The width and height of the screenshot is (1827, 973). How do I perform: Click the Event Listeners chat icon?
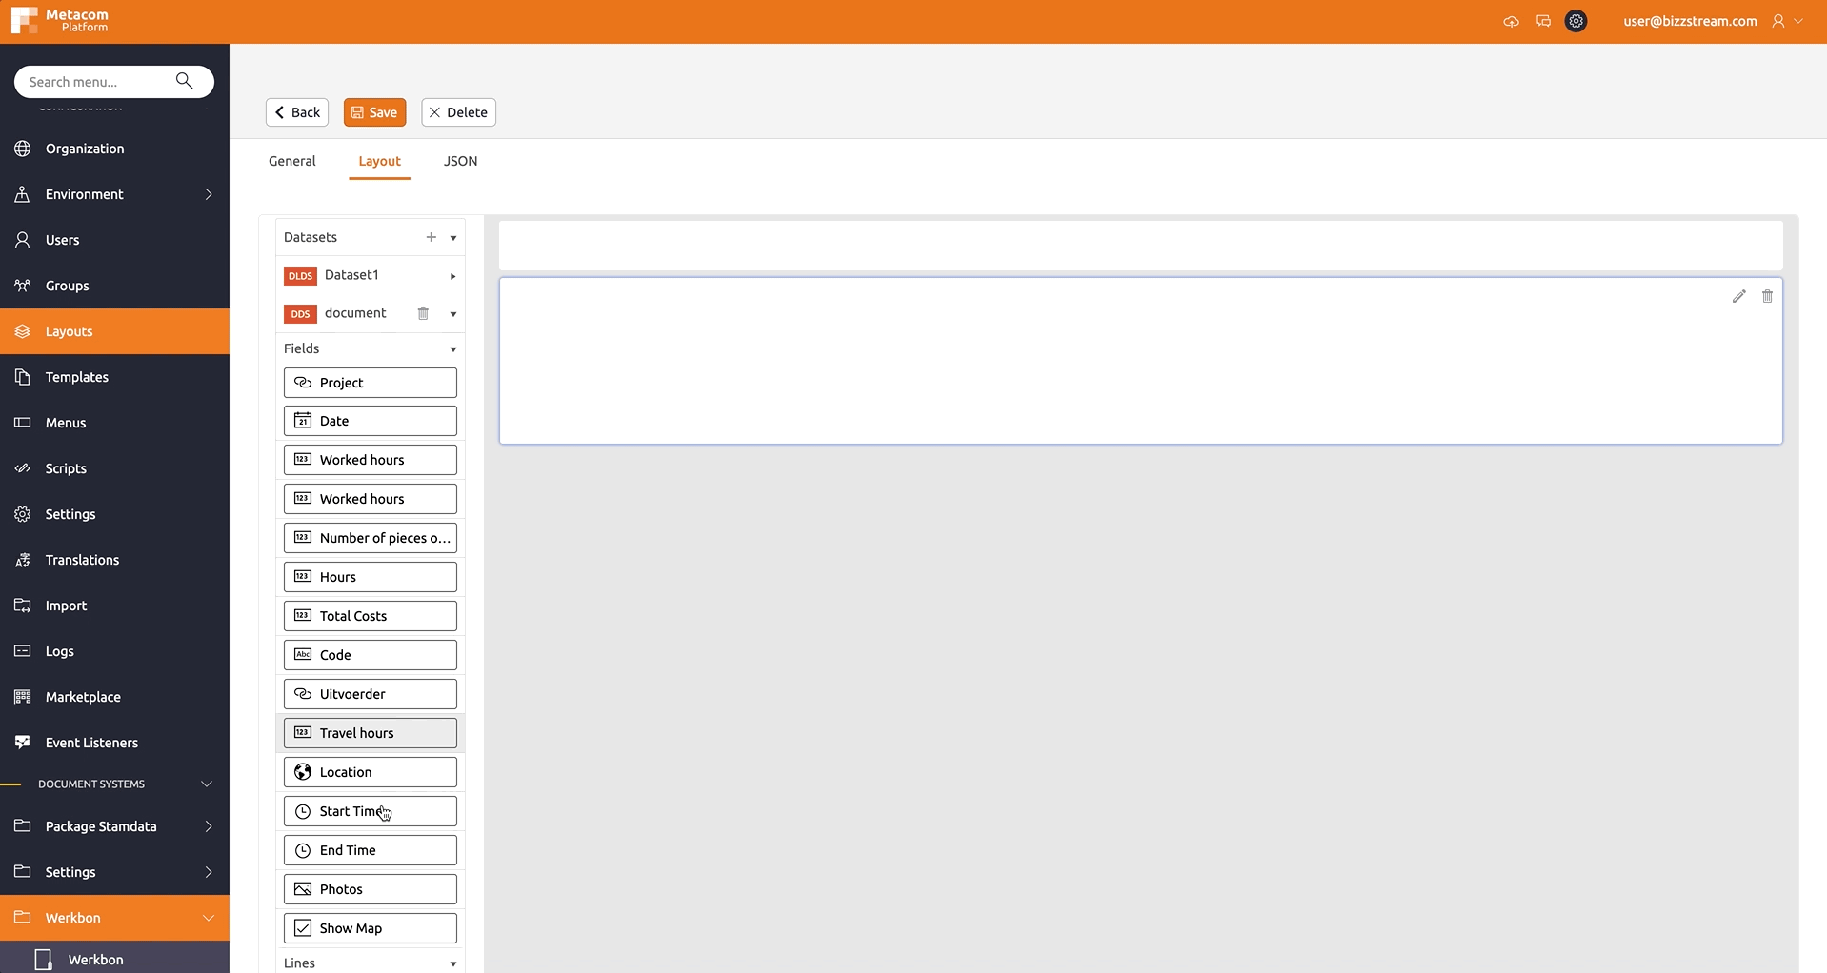point(23,743)
